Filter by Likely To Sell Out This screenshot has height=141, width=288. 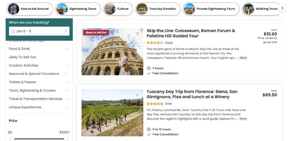(22, 57)
